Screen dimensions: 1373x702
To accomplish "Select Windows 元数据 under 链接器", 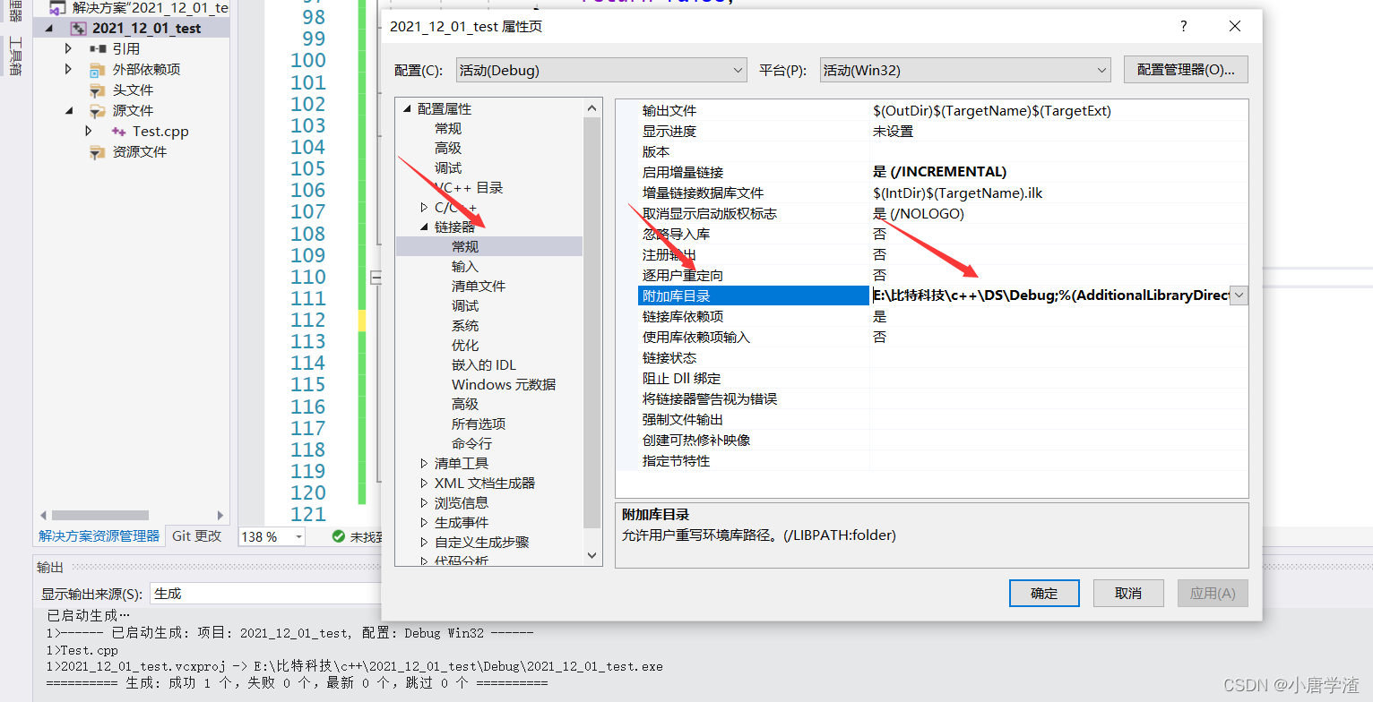I will pos(504,384).
